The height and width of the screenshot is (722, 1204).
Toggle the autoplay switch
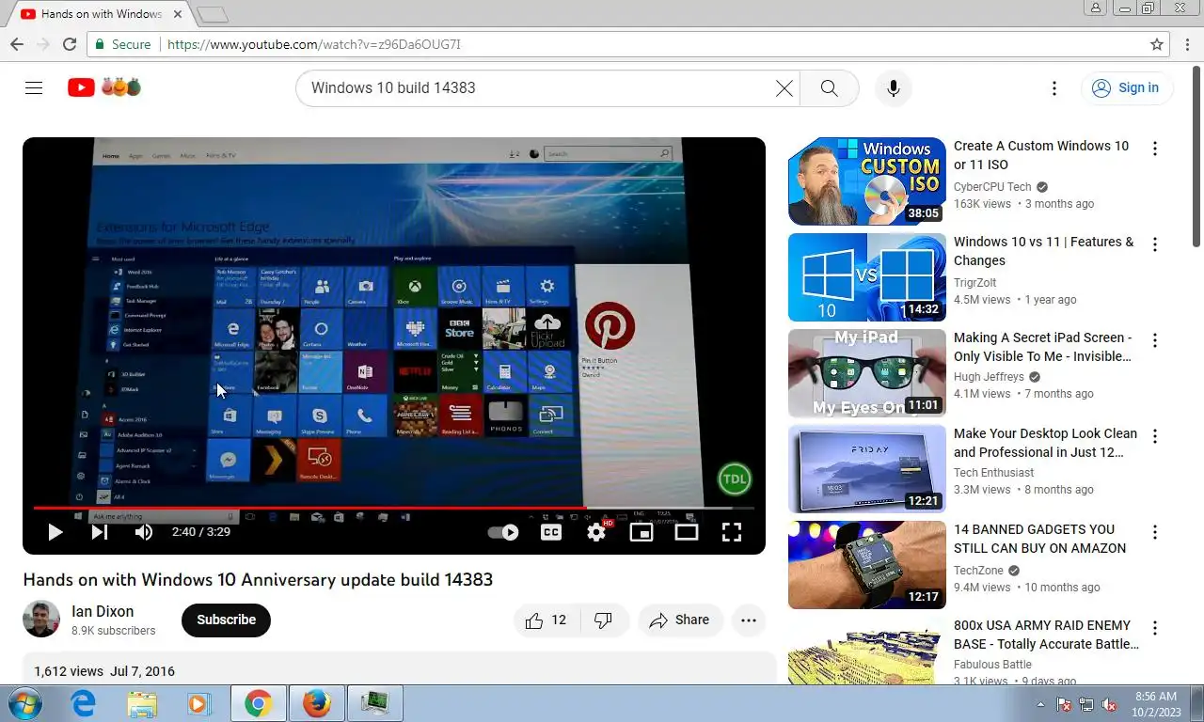click(503, 532)
